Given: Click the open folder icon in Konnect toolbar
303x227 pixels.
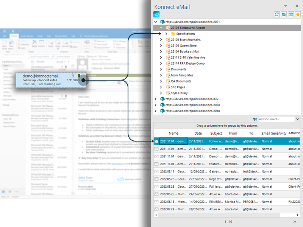Looking at the screenshot, I should tap(284, 14).
